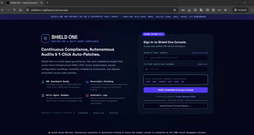Screen dimensions: 254x135
Task: Click the "Sign In to Shield One Console" heading
Action: [x=165, y=42]
